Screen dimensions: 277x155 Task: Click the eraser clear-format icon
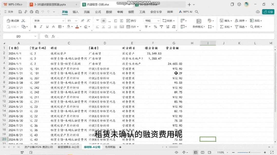pyautogui.click(x=86, y=27)
